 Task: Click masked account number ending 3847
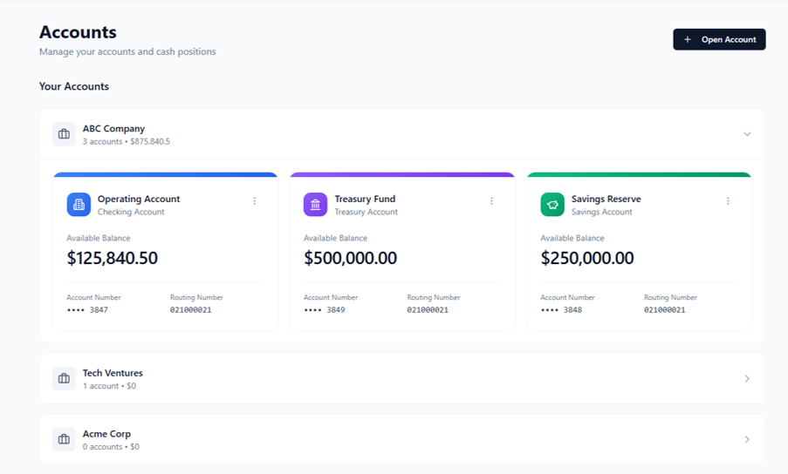(x=87, y=310)
